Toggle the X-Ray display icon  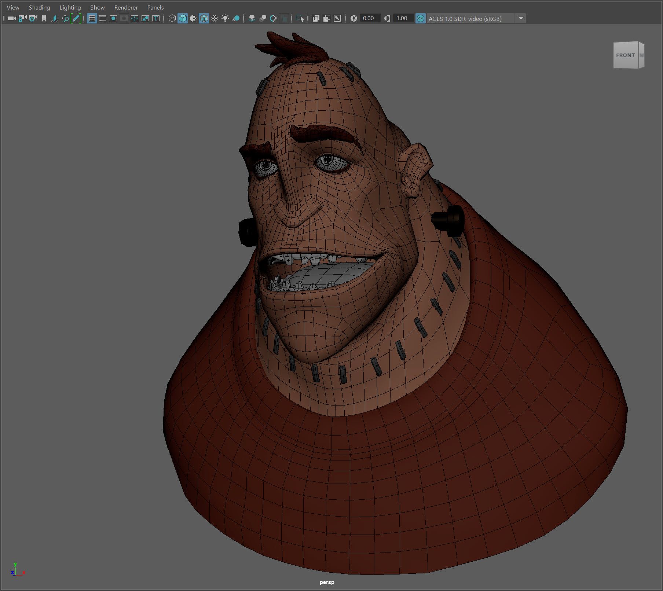316,18
